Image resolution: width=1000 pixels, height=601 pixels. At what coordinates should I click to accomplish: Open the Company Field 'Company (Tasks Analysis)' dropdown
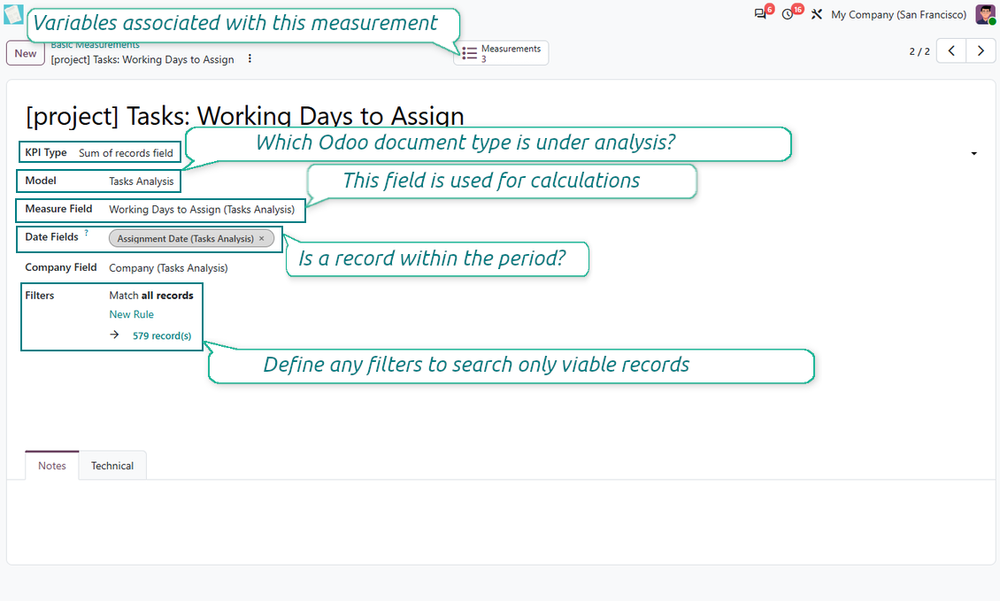pos(168,268)
